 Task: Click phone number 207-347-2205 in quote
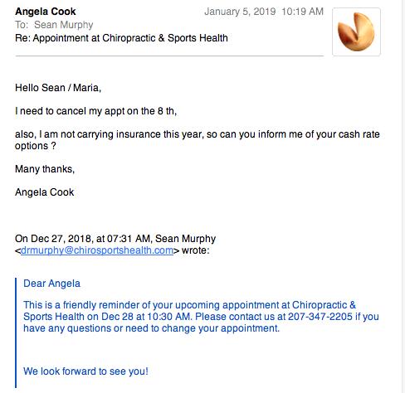(320, 317)
